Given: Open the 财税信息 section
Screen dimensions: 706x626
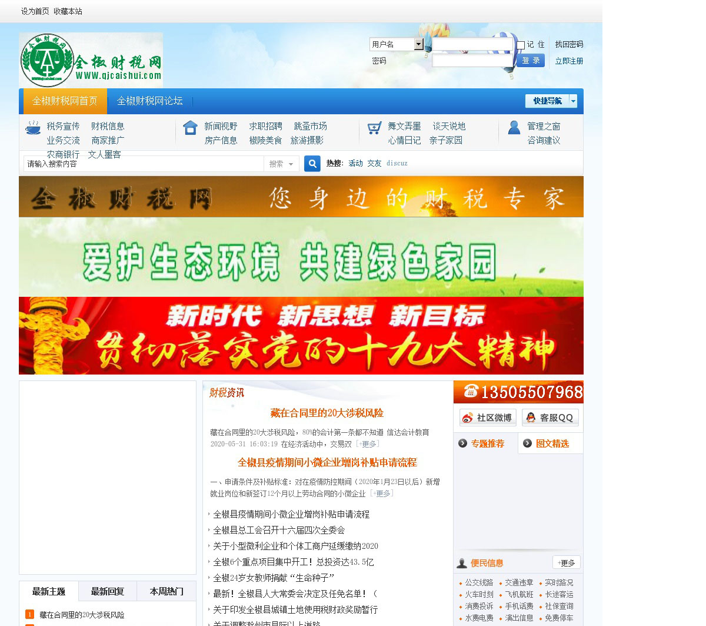Looking at the screenshot, I should click(x=108, y=126).
